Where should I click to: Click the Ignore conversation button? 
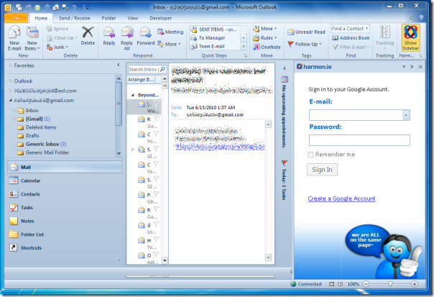(x=57, y=29)
